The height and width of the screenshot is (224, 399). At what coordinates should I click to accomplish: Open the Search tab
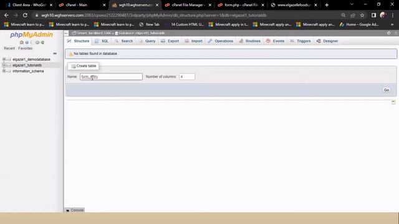(124, 41)
